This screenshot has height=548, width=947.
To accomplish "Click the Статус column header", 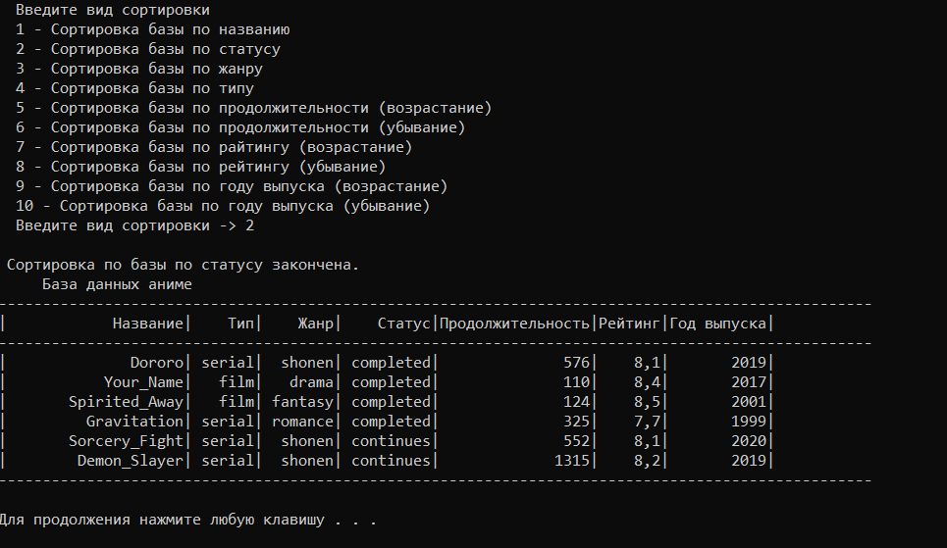I will point(403,324).
